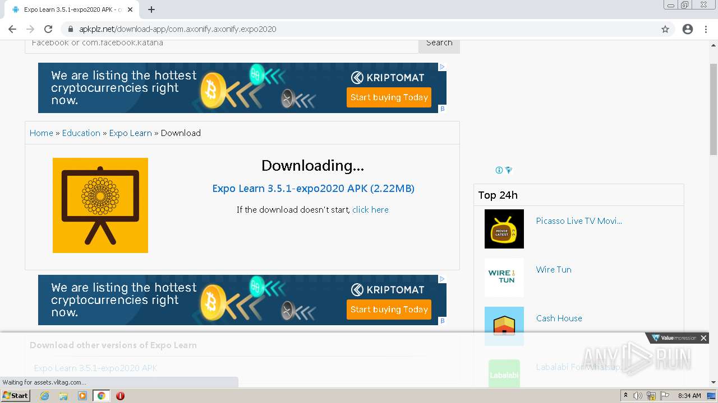Open the volume speaker tray icon
The height and width of the screenshot is (403, 718).
coord(638,396)
